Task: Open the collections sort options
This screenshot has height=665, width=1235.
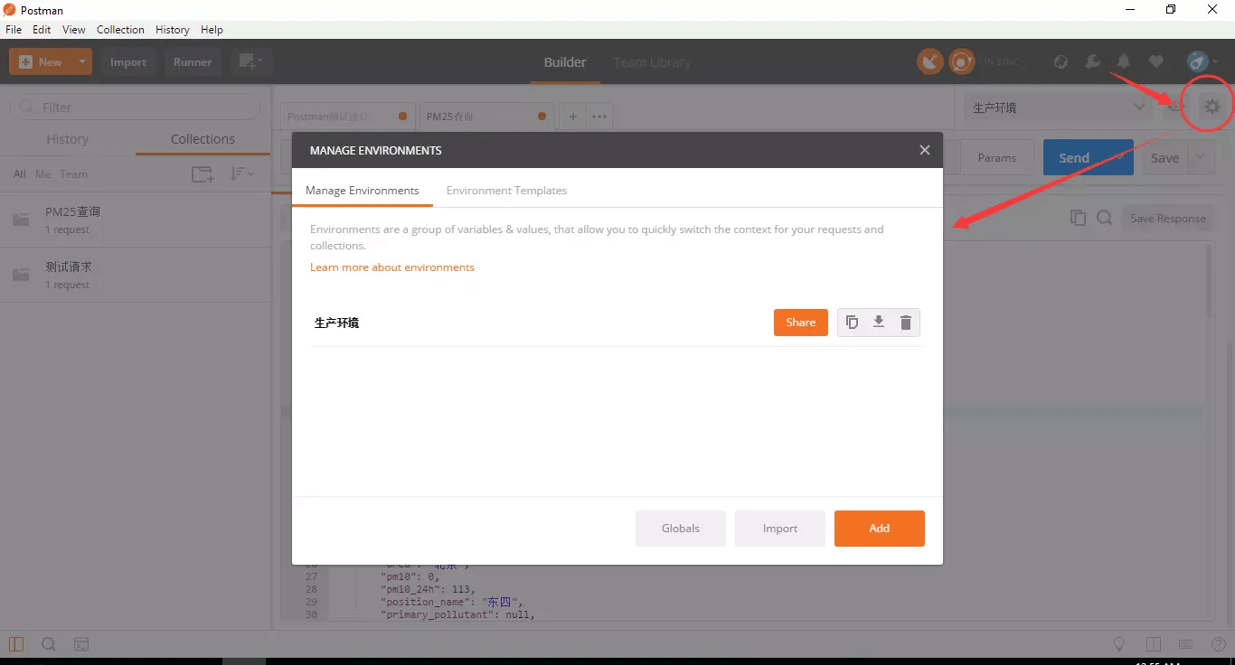Action: pyautogui.click(x=241, y=173)
